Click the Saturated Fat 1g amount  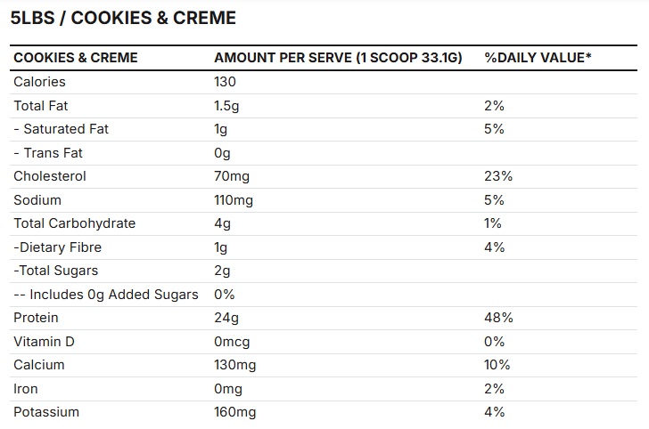tap(220, 129)
